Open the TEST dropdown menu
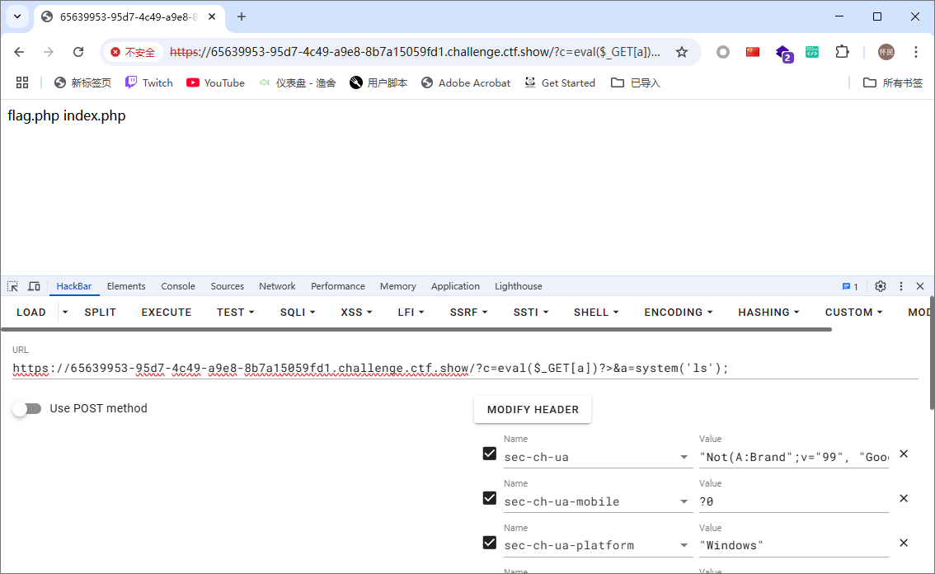 pyautogui.click(x=236, y=312)
